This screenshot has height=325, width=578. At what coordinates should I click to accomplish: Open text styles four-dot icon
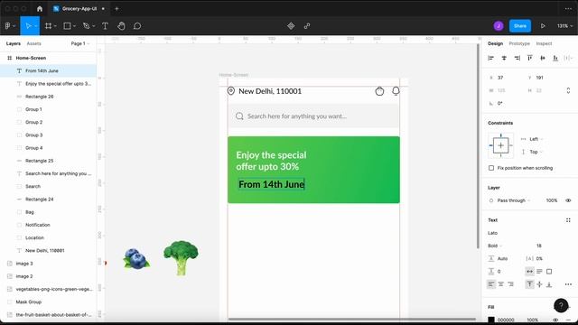click(568, 220)
